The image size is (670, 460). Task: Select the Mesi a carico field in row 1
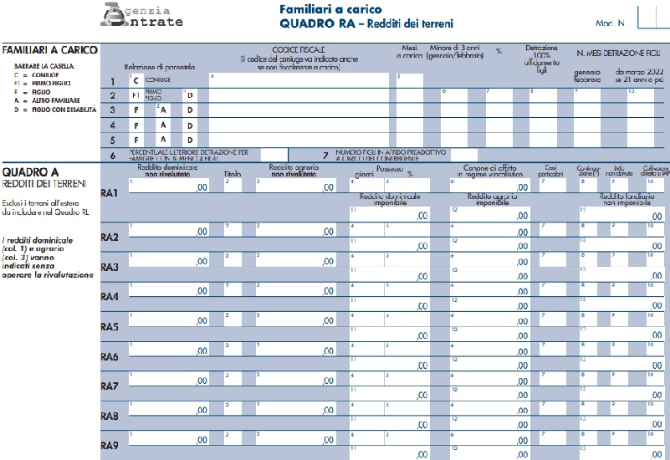[409, 80]
